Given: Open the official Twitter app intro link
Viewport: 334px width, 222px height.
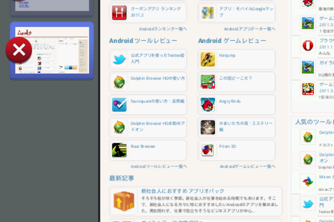Looking at the screenshot, I should click(158, 59).
